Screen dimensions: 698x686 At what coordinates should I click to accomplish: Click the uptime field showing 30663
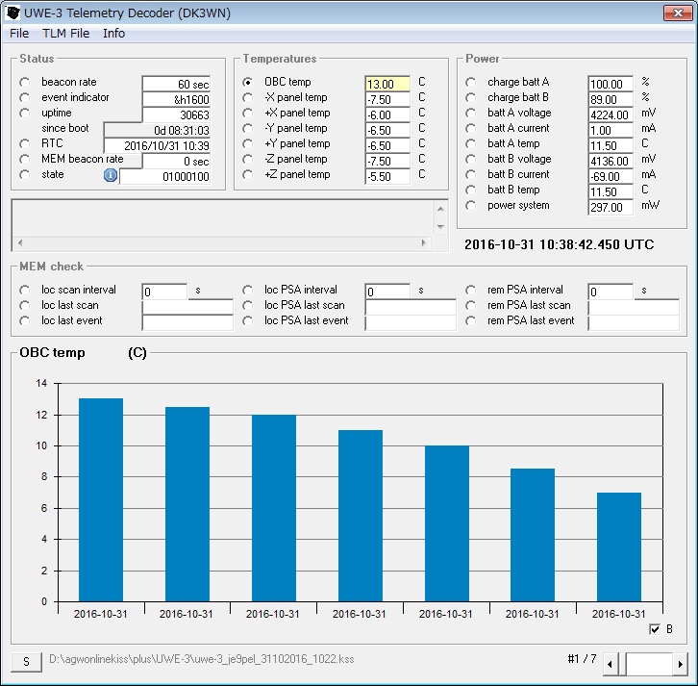click(176, 114)
